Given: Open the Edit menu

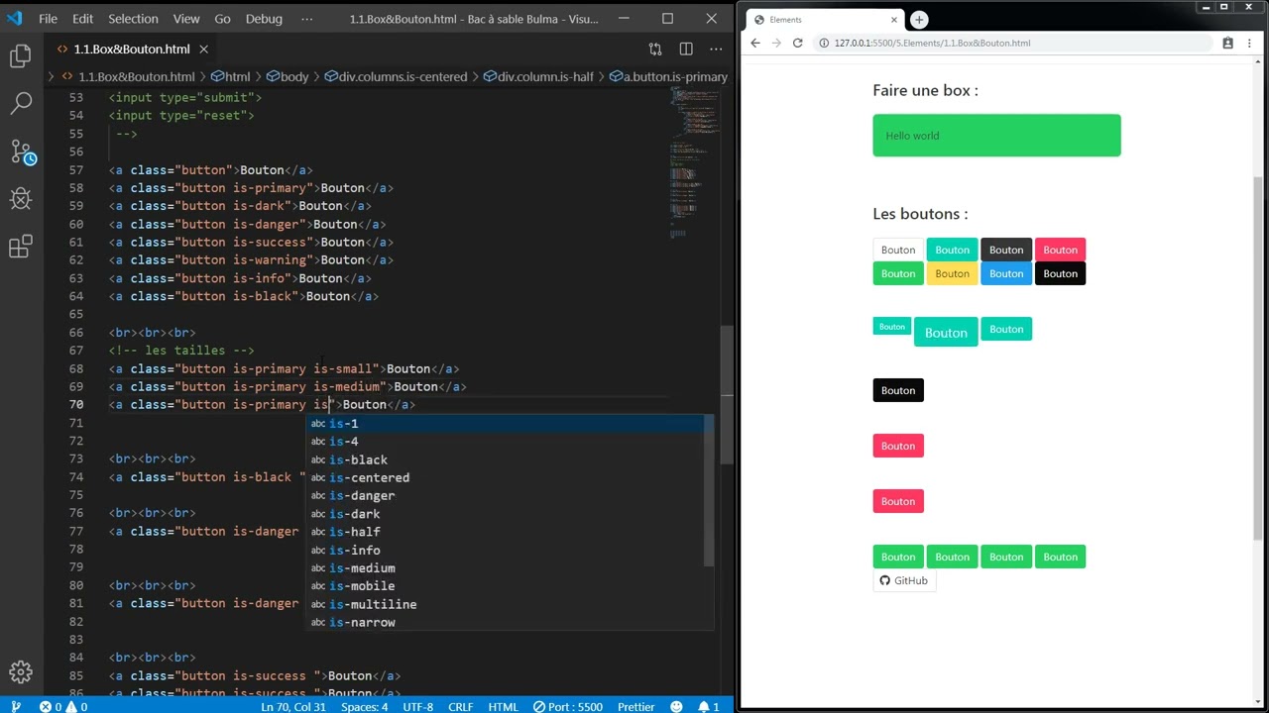Looking at the screenshot, I should tap(82, 19).
